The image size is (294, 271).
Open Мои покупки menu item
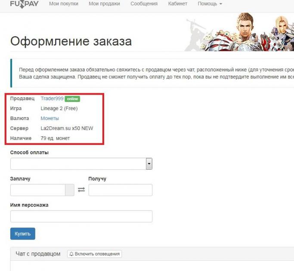[x=64, y=3]
